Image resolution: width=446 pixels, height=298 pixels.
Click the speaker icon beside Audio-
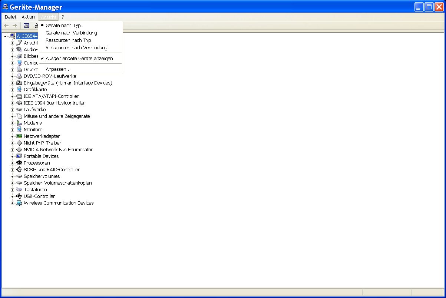point(19,49)
